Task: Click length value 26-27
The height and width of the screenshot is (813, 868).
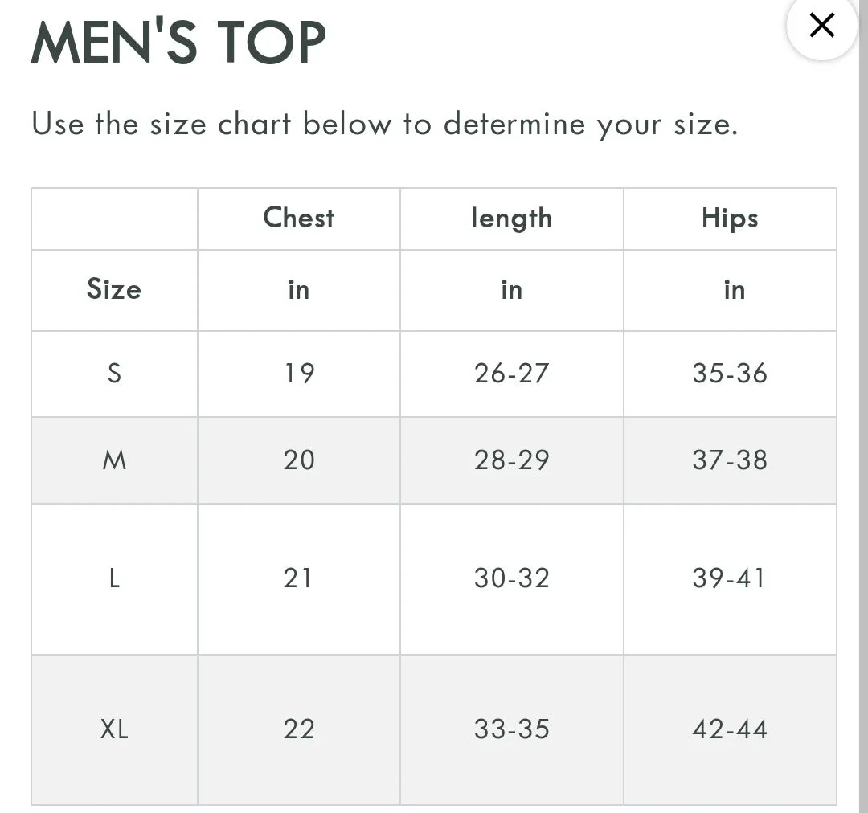Action: [511, 373]
